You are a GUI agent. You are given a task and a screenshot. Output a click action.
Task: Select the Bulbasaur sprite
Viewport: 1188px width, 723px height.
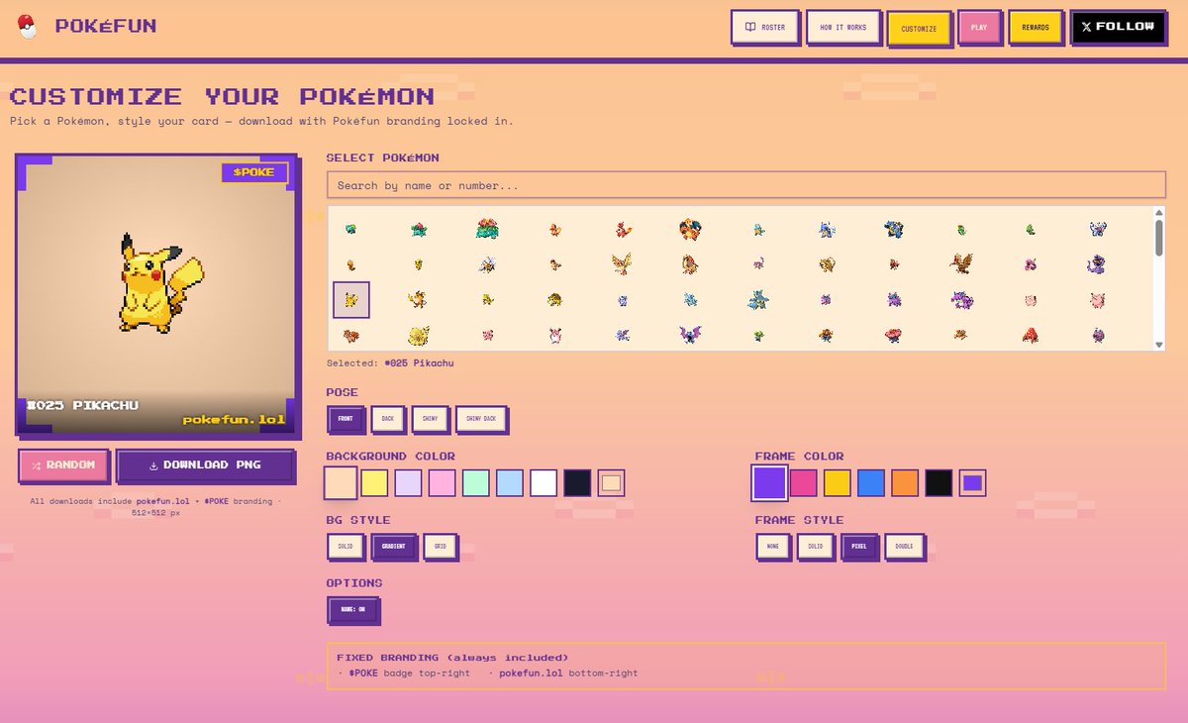(x=350, y=229)
